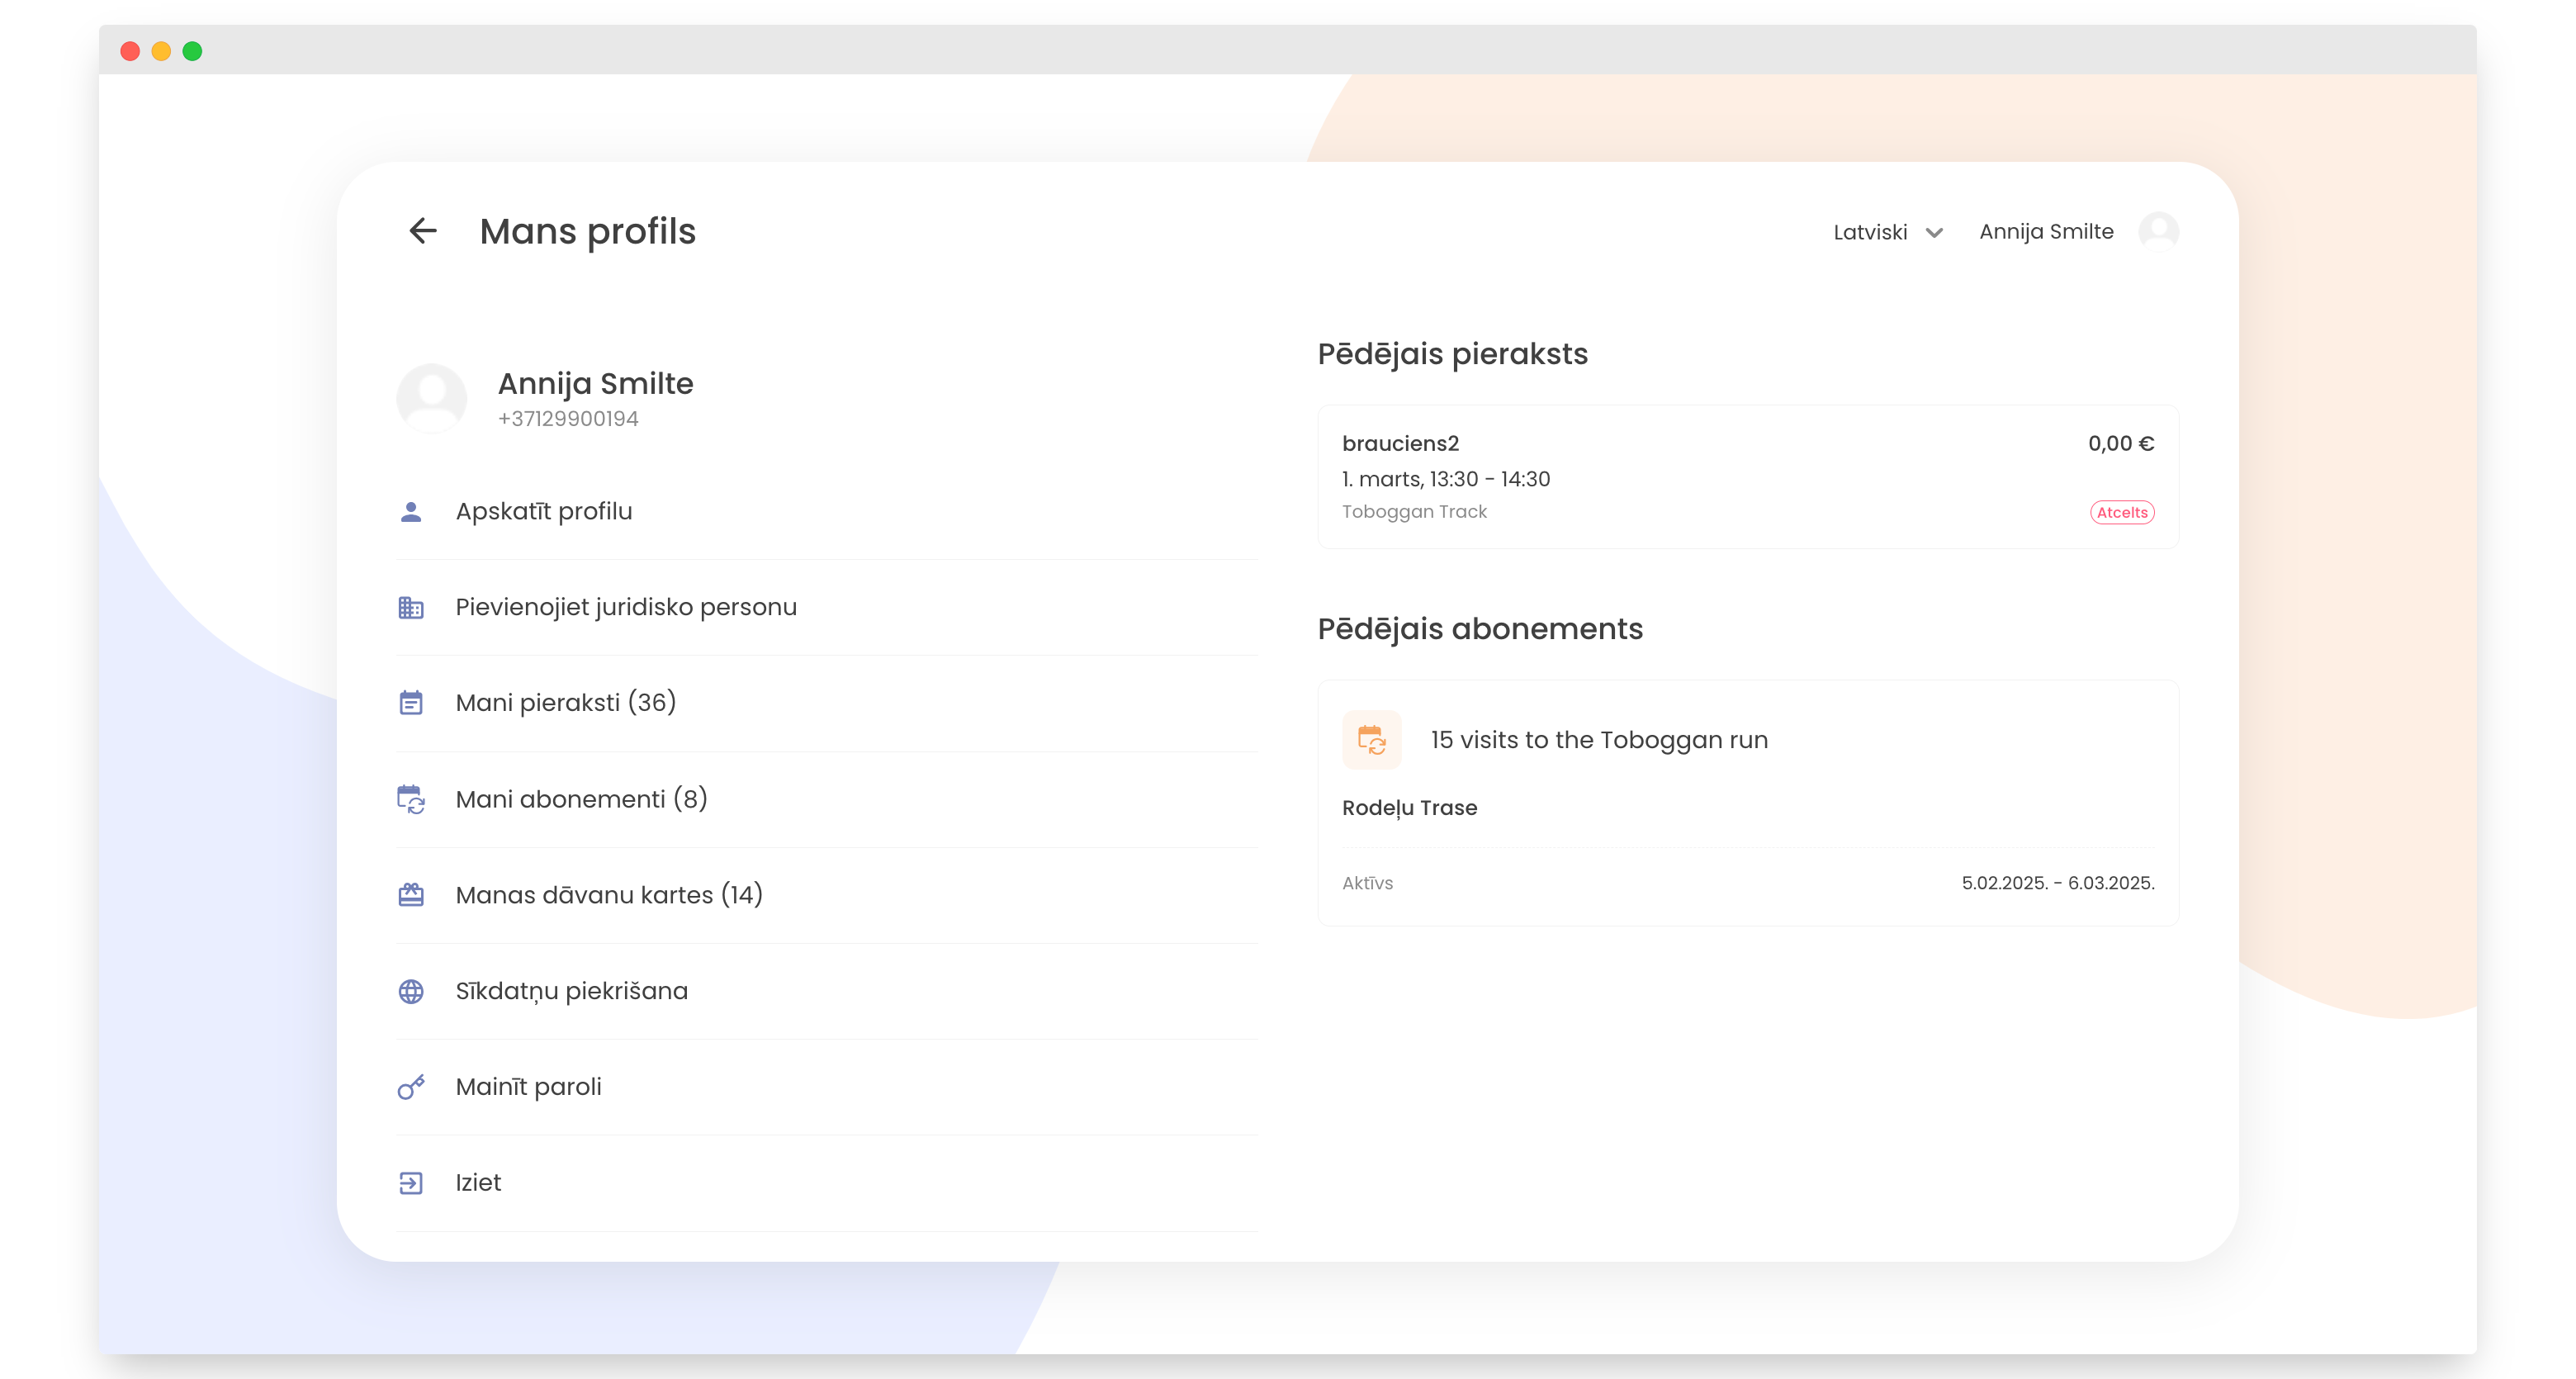Screen dimensions: 2576x1379
Task: Select Manas dāvanu kartes (14)
Action: 609,895
